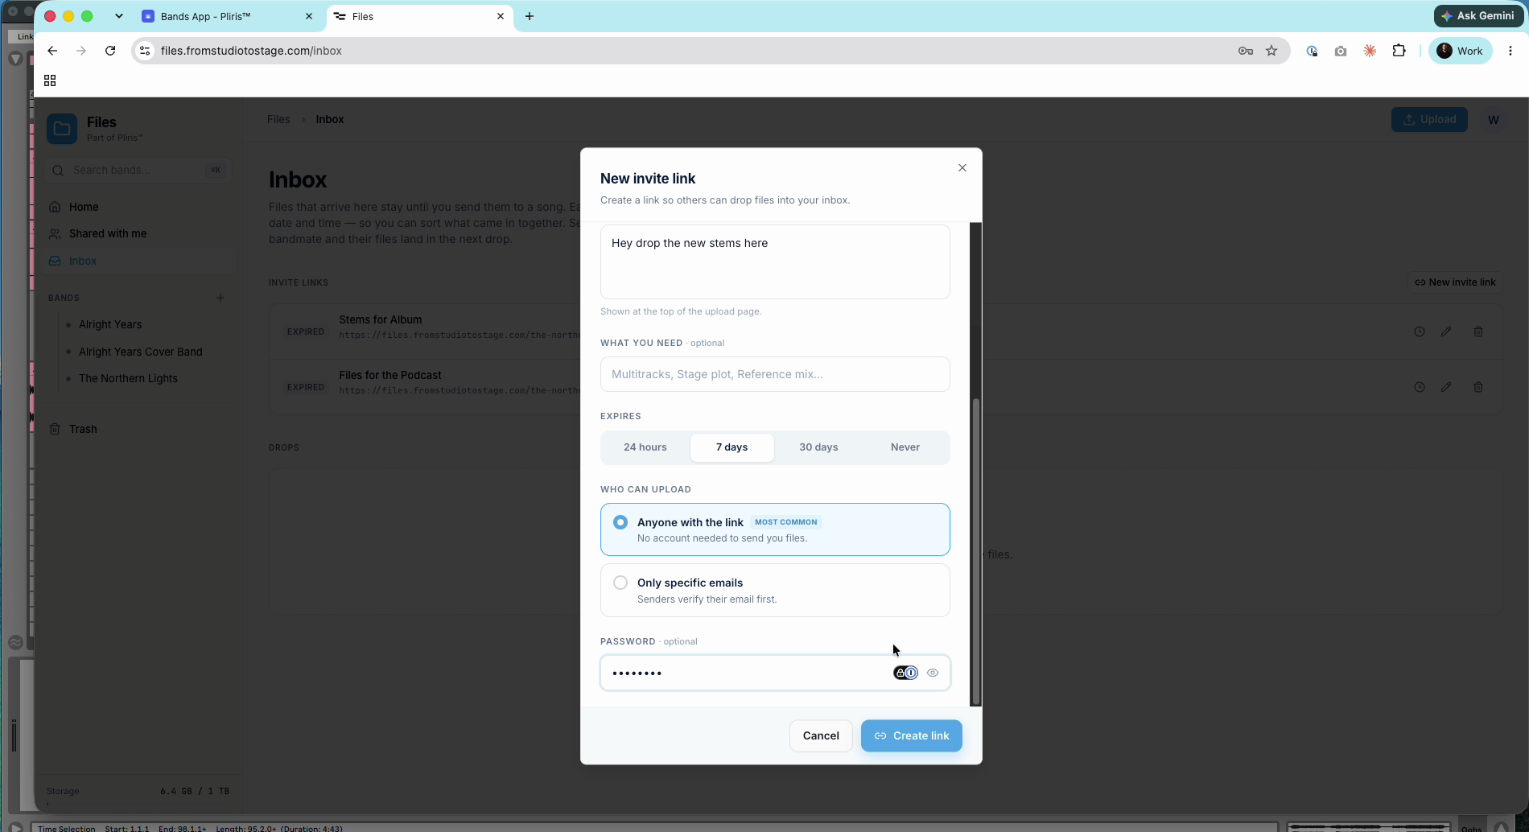Edit the Files for the Podcast link

[1446, 387]
